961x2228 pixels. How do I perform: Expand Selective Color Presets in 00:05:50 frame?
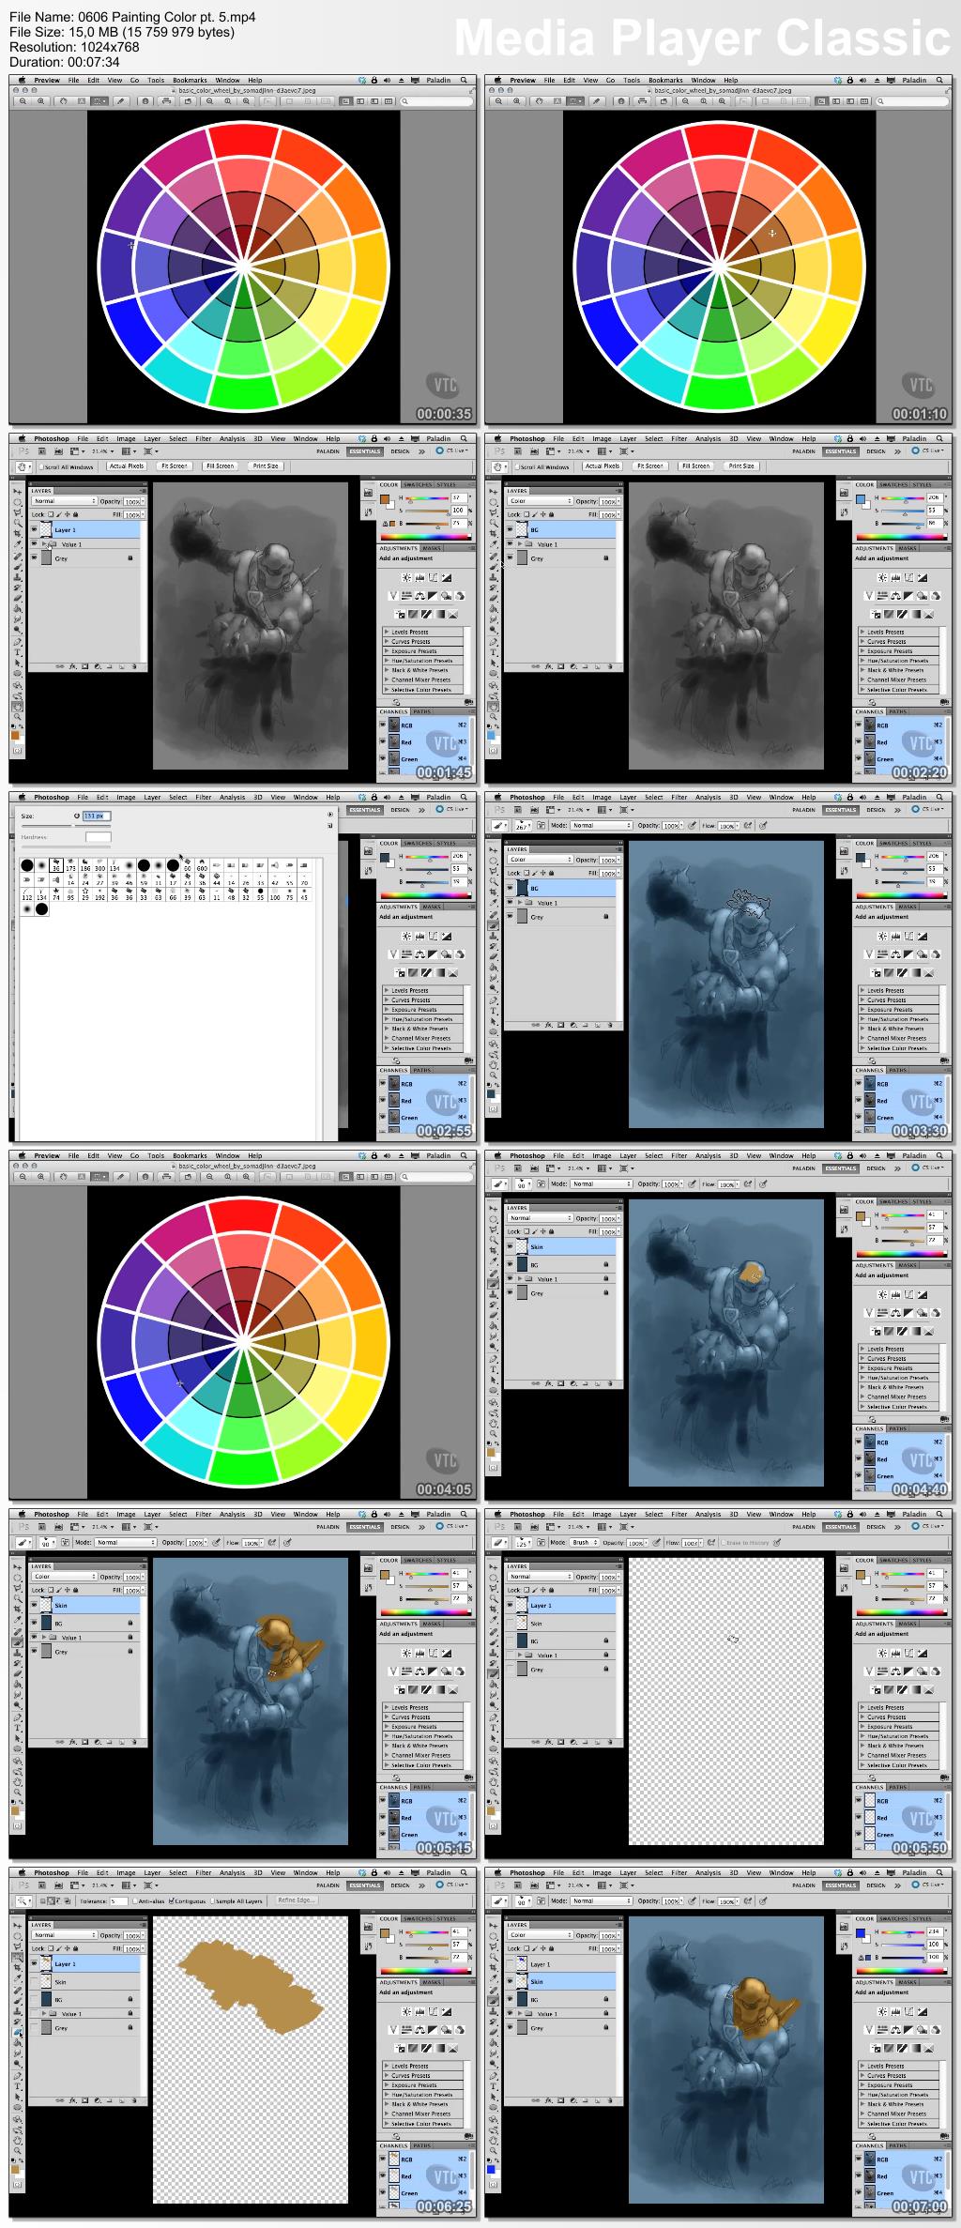pos(862,1765)
